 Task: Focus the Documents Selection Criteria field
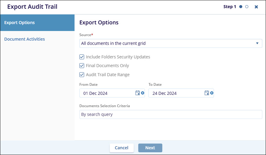170,114
